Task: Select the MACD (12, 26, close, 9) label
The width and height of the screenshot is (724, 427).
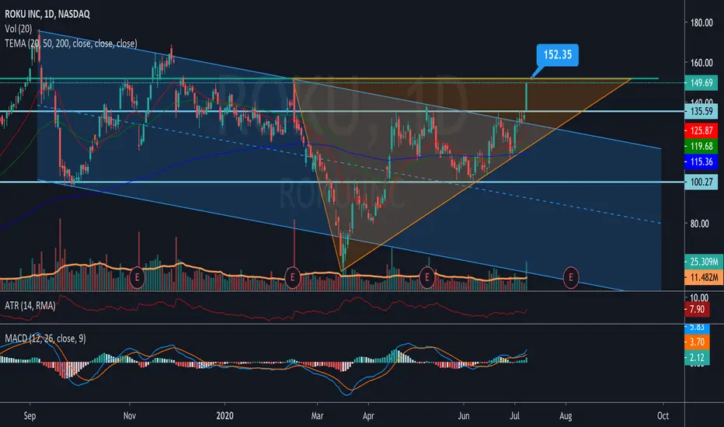Action: pyautogui.click(x=45, y=338)
